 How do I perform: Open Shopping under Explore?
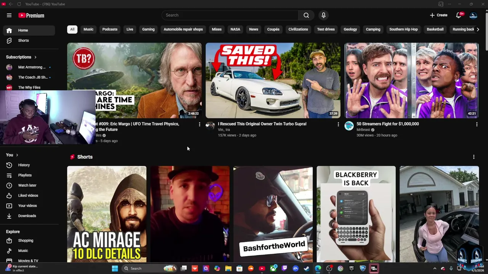click(29, 241)
